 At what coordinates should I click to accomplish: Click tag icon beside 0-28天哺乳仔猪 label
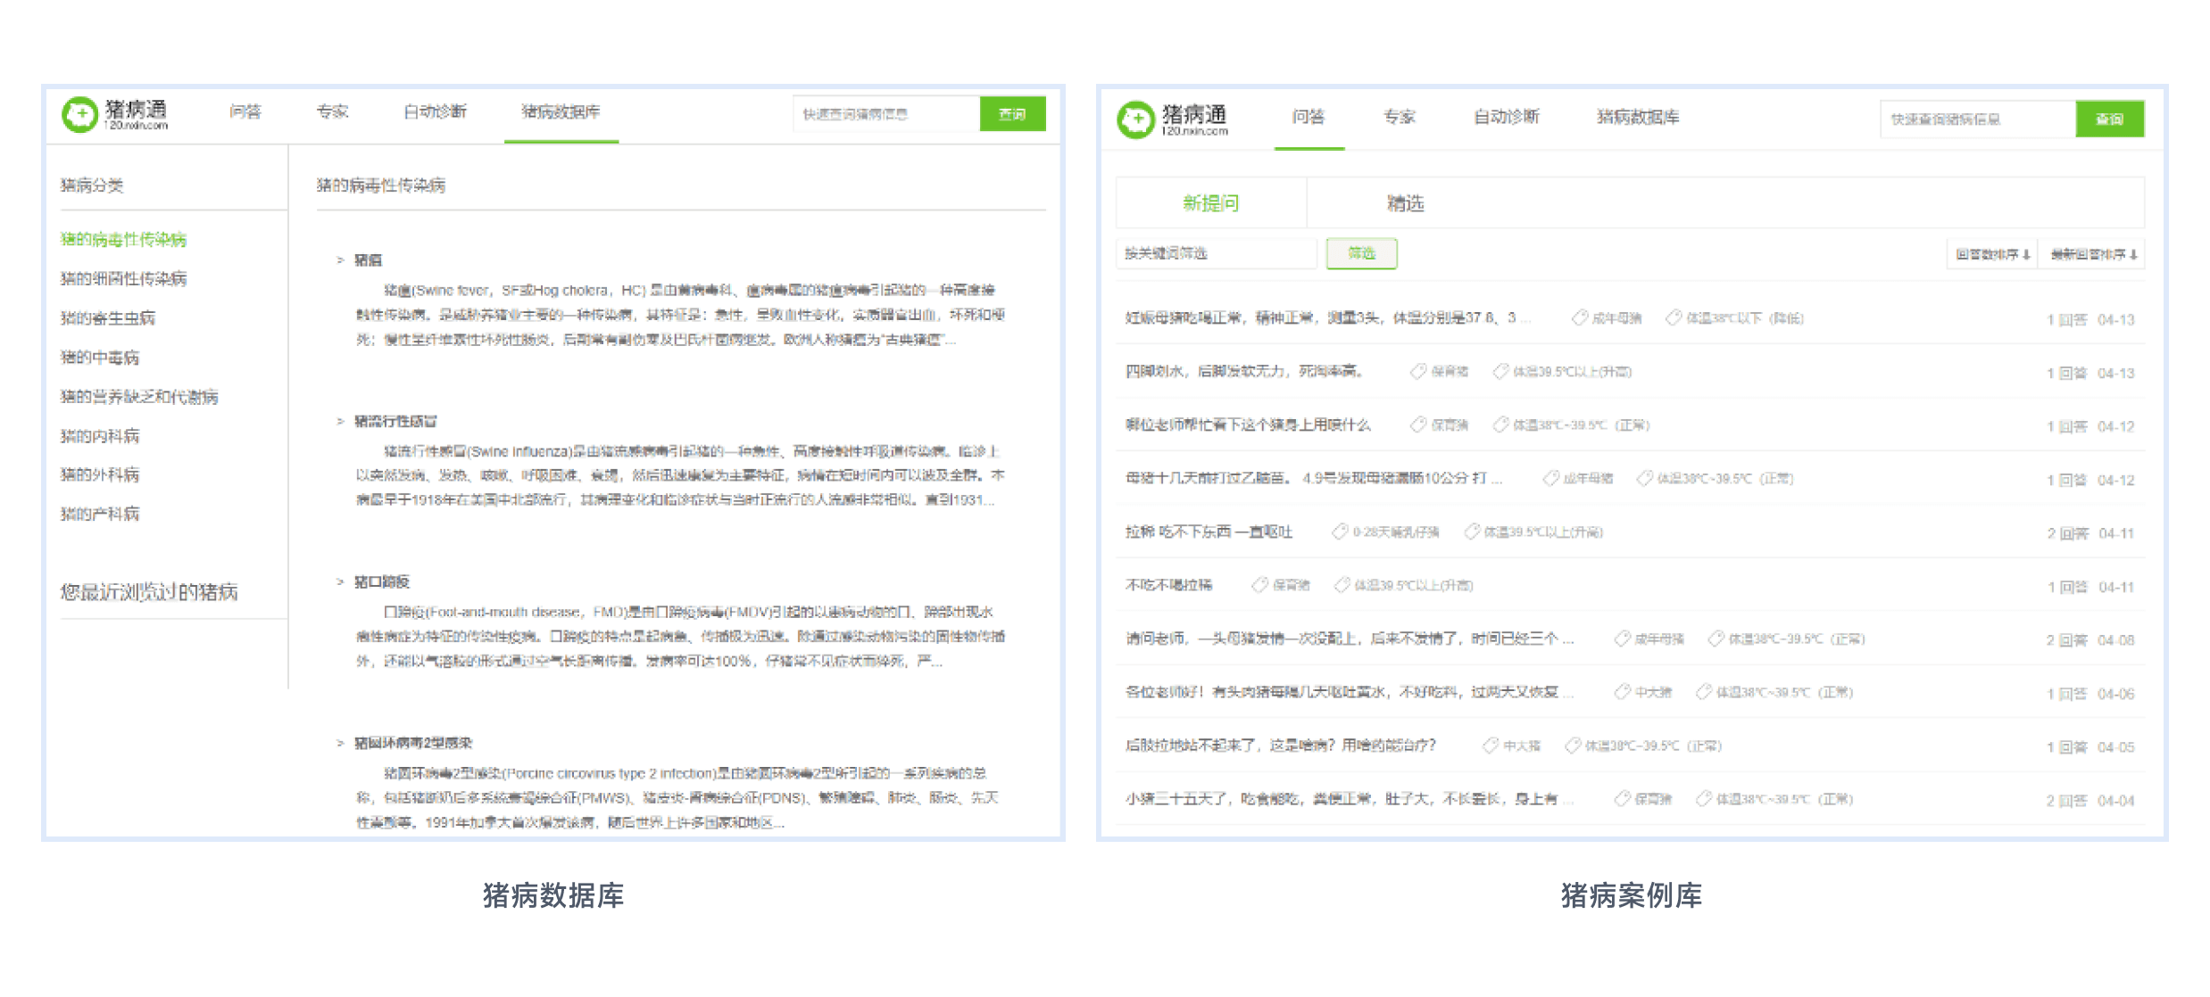[x=1339, y=531]
